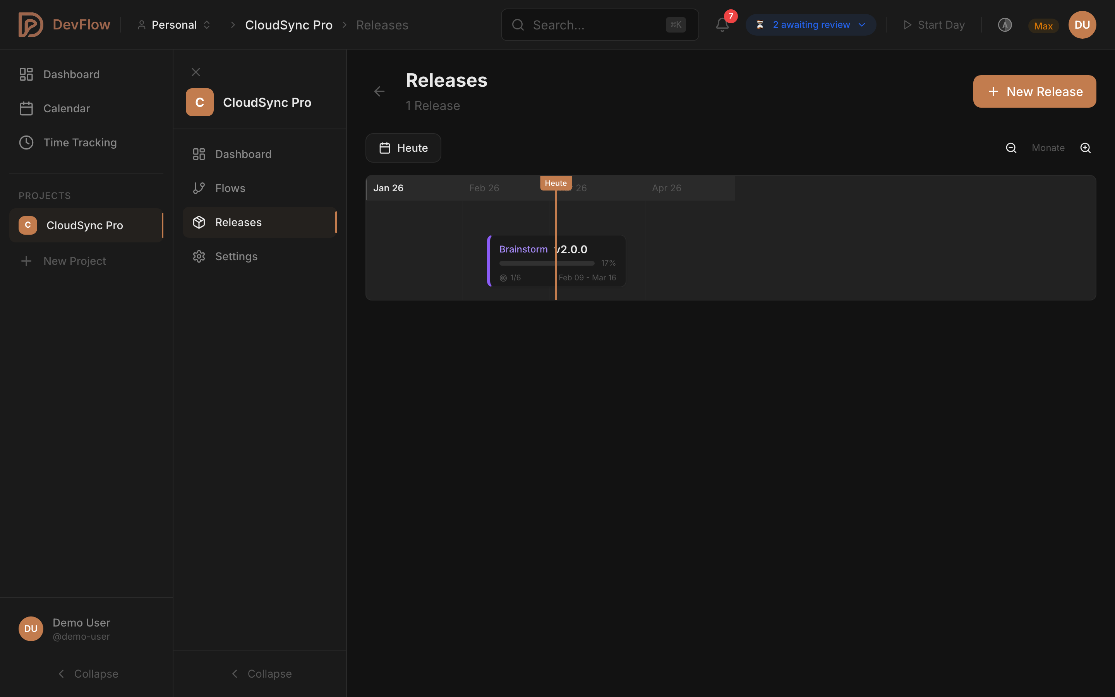Viewport: 1115px width, 697px height.
Task: Create a New Release
Action: pyautogui.click(x=1034, y=91)
